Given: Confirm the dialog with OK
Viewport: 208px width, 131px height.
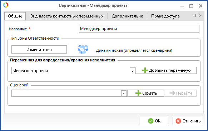Looking at the screenshot, I should pyautogui.click(x=154, y=121).
